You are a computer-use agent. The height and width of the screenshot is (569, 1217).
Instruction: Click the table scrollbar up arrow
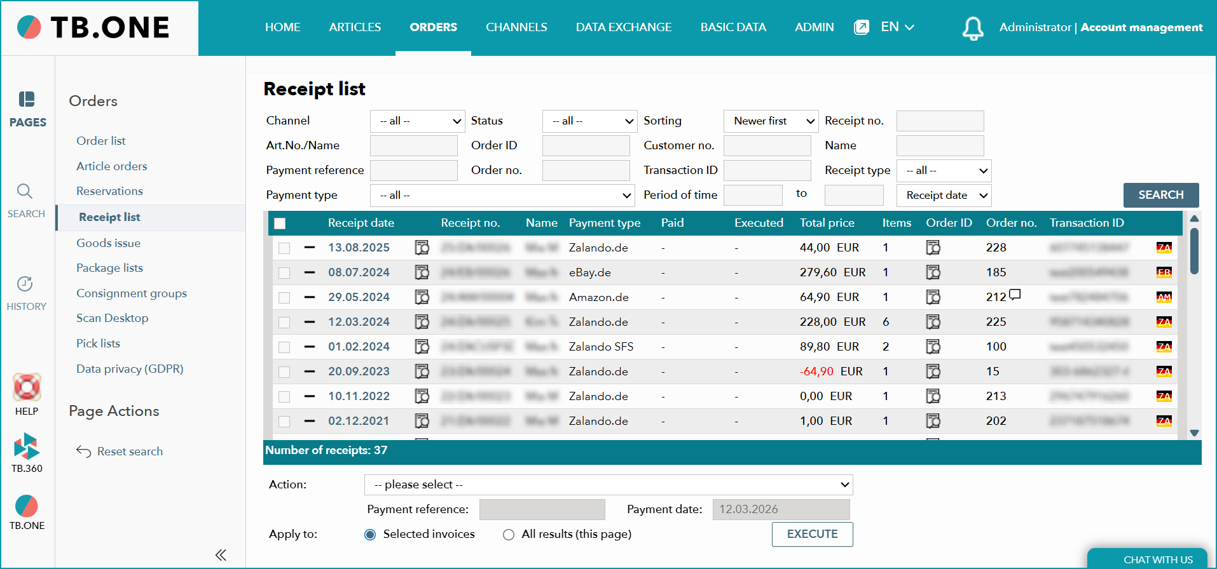click(1194, 218)
